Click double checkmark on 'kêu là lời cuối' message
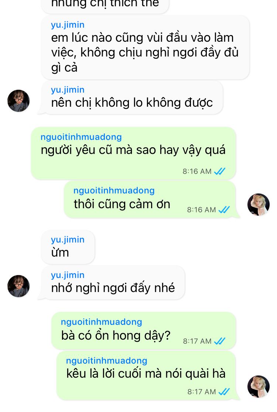Screen dimensions: 277x412 (x=224, y=392)
